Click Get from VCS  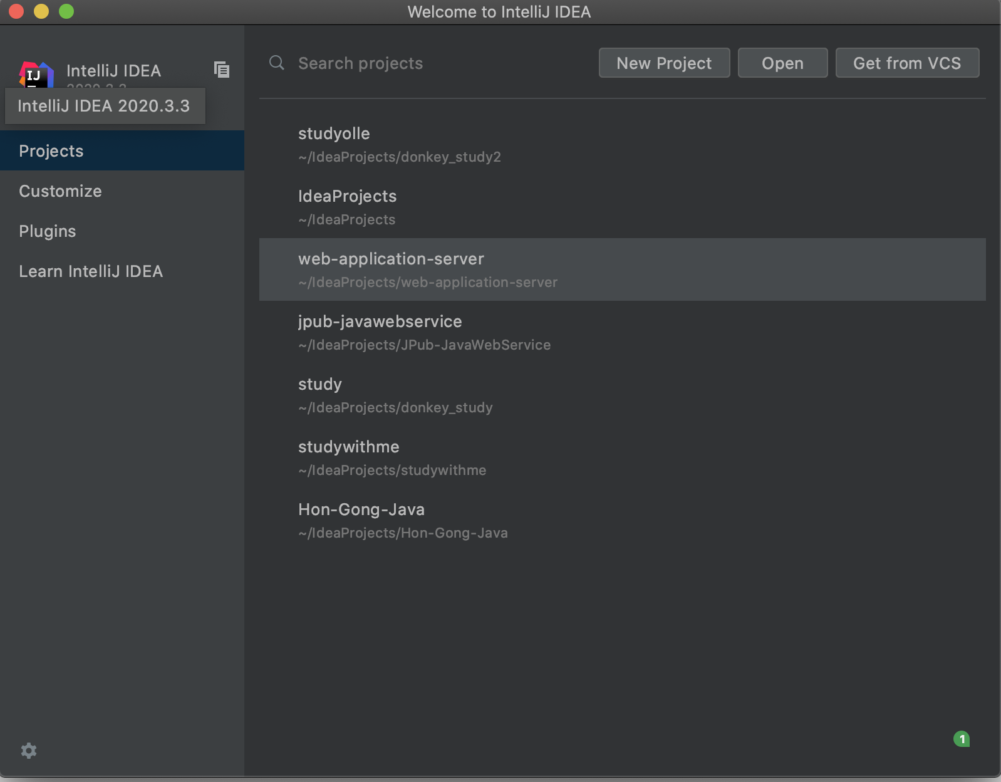907,63
